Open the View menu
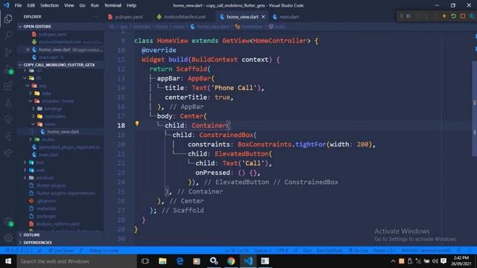 (x=69, y=5)
